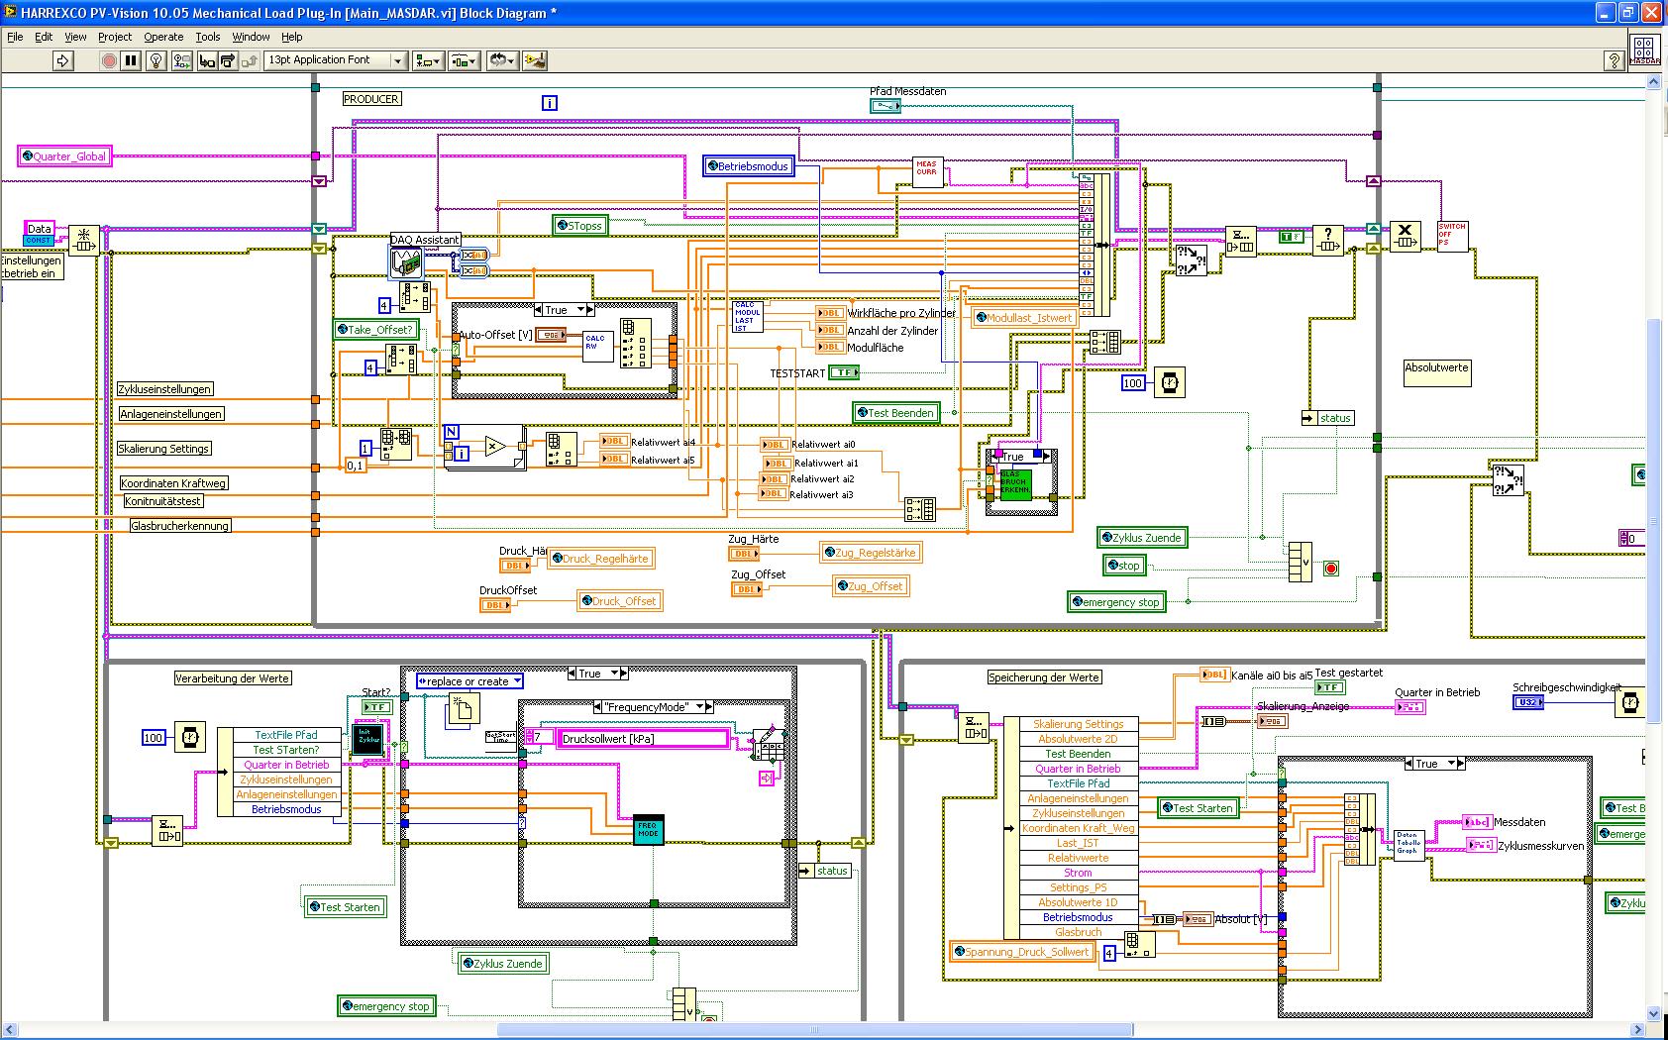Toggle Highlight Execution light bulb
This screenshot has width=1668, height=1040.
point(156,60)
